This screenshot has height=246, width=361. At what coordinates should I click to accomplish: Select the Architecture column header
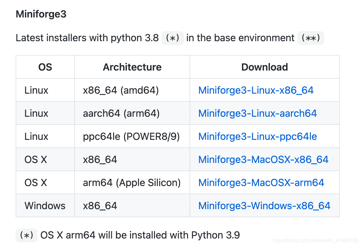click(132, 67)
